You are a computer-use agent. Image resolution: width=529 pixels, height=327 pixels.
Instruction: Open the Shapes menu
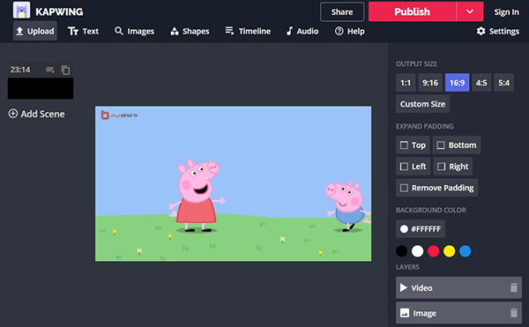click(x=190, y=31)
